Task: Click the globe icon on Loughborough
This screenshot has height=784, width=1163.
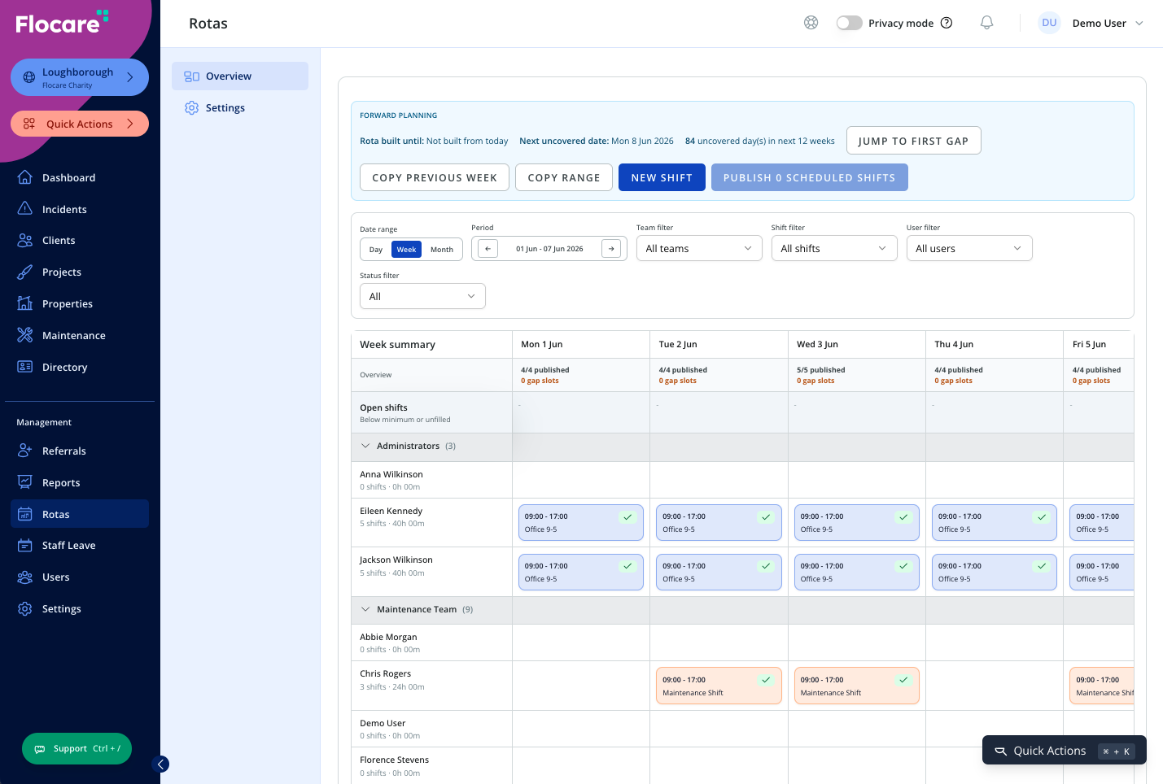Action: coord(29,77)
